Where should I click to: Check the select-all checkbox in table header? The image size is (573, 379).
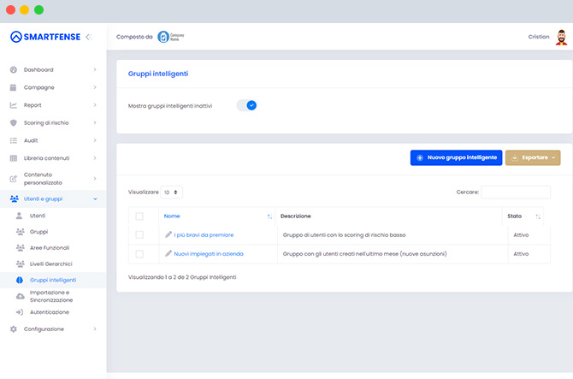(x=139, y=216)
